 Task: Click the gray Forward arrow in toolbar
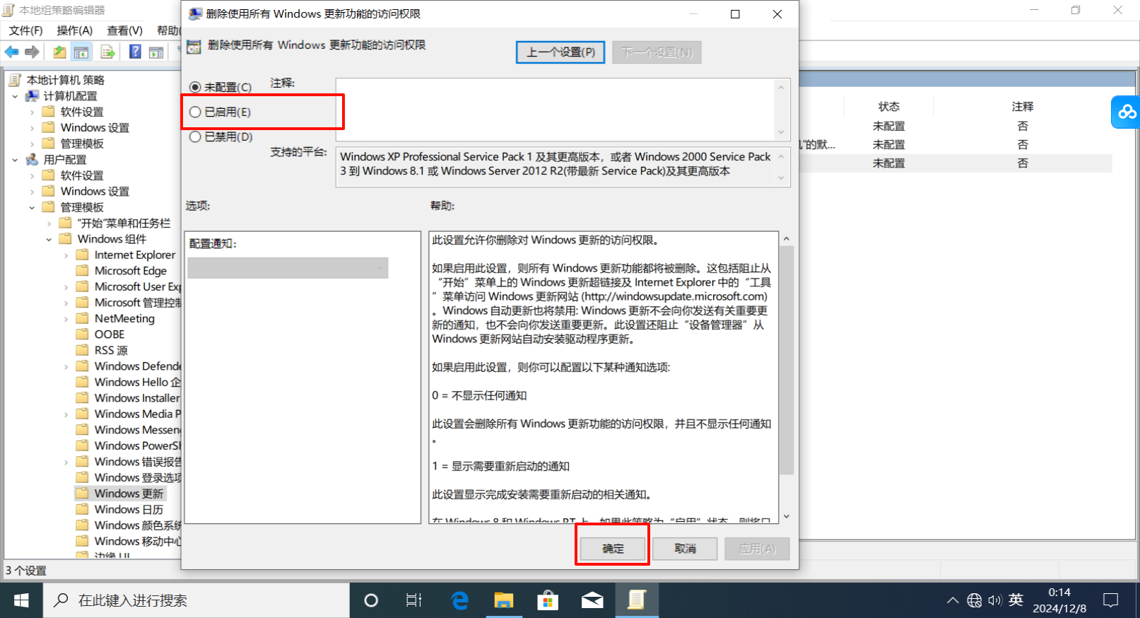click(x=32, y=52)
